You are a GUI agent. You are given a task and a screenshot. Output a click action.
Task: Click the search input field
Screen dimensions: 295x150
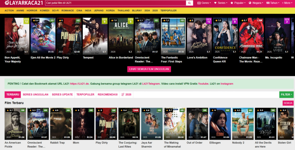115,3
